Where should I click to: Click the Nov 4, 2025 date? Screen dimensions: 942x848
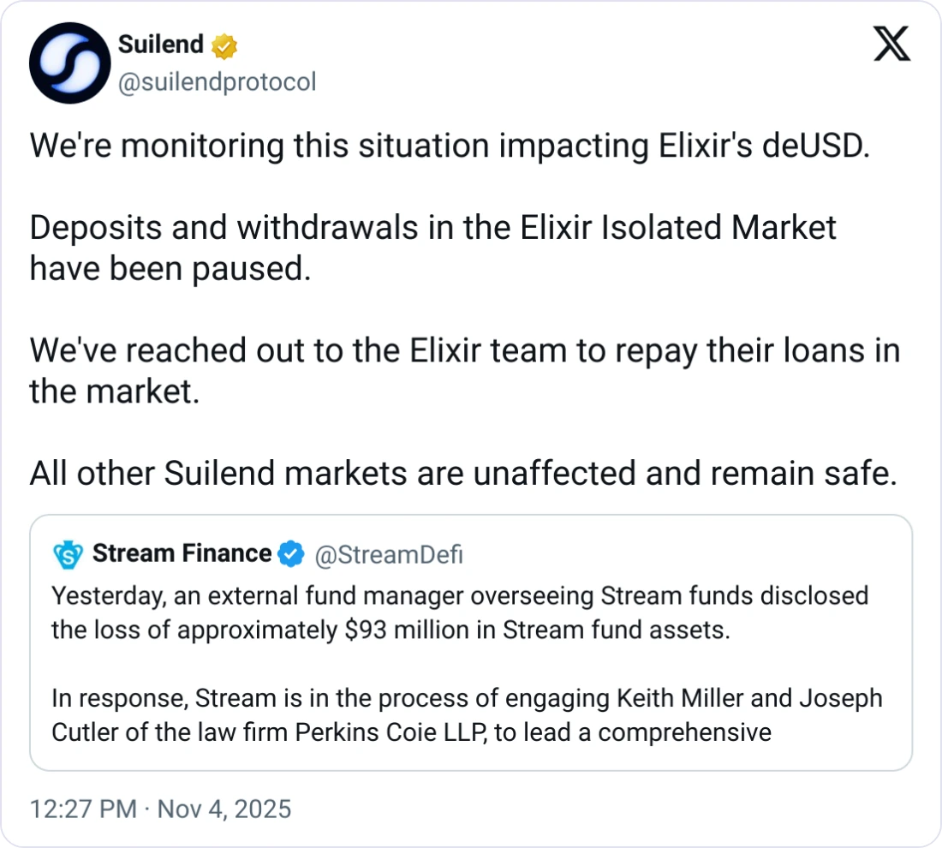[225, 809]
